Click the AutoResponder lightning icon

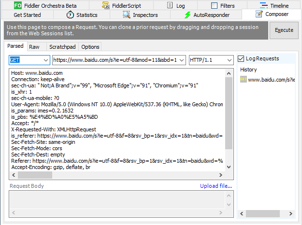click(x=187, y=15)
